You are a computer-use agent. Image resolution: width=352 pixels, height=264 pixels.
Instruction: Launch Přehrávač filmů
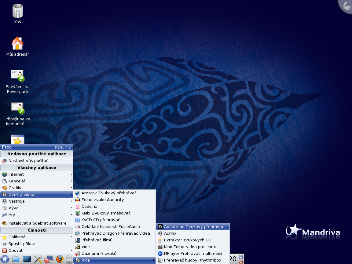(x=115, y=240)
